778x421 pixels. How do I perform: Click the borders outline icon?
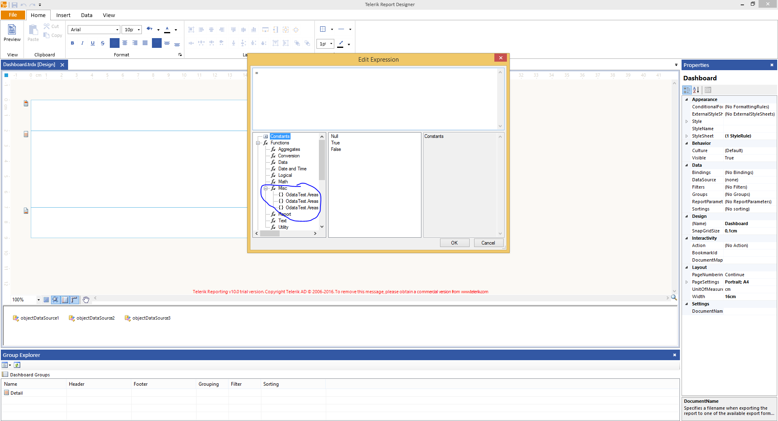[323, 29]
